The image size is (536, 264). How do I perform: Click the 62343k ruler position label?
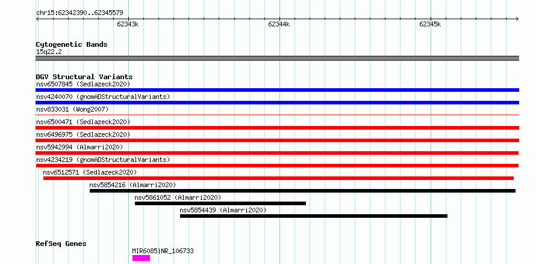[128, 24]
